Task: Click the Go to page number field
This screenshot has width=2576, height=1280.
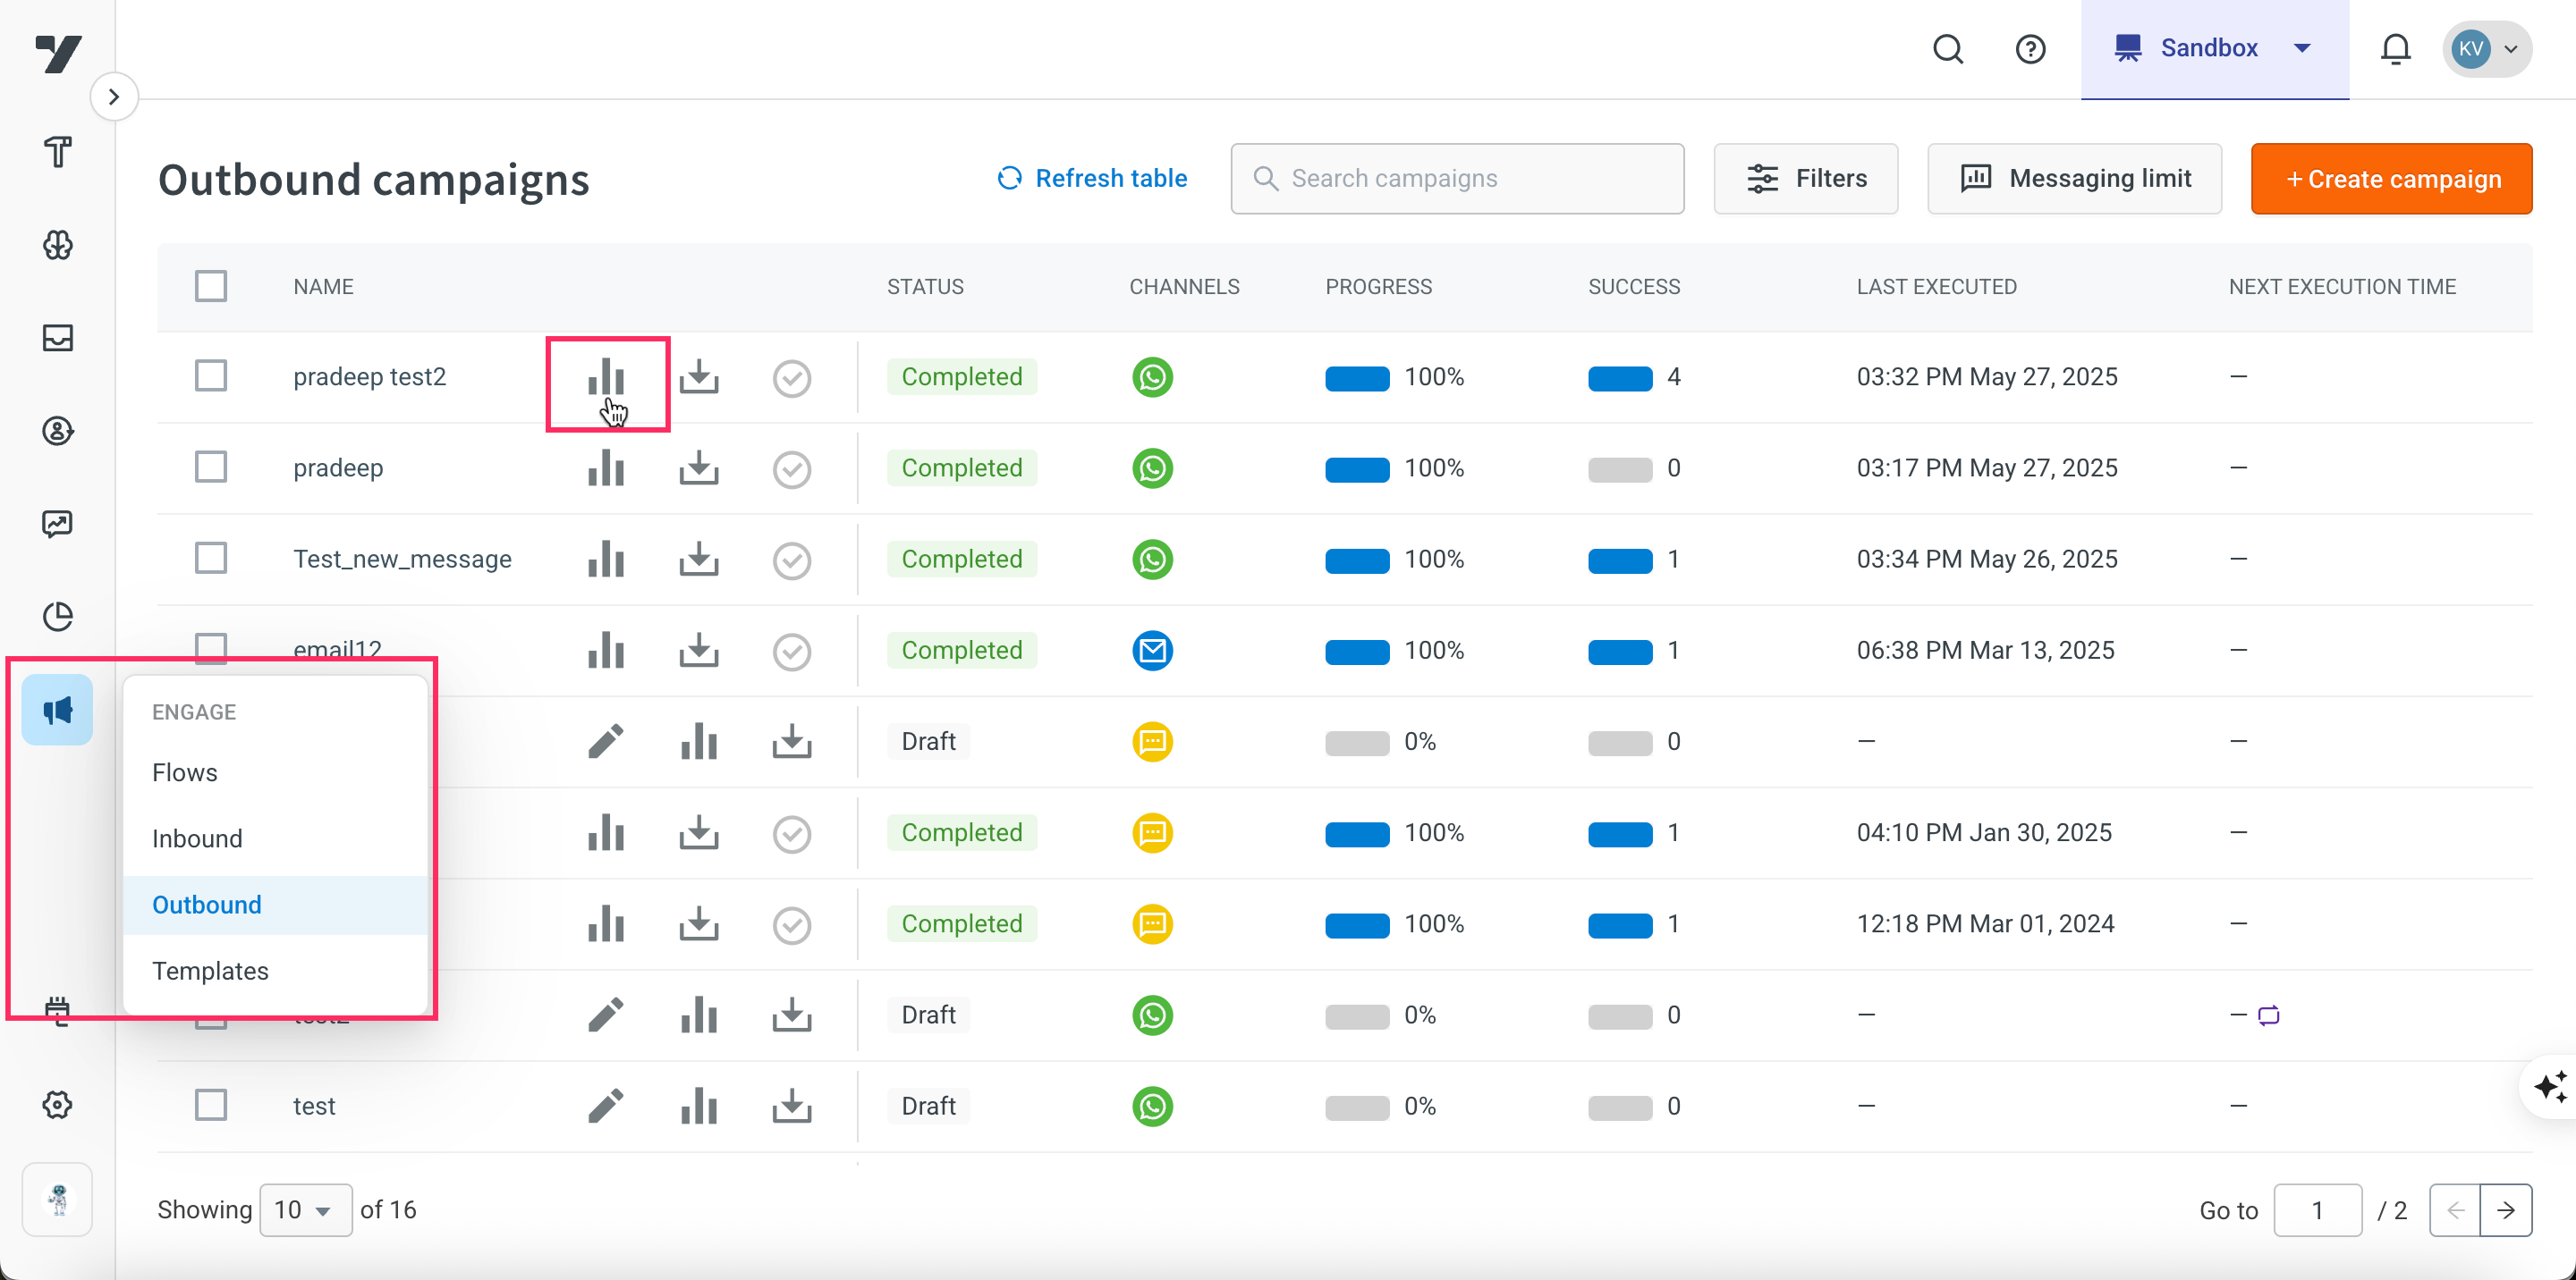Action: [2317, 1210]
